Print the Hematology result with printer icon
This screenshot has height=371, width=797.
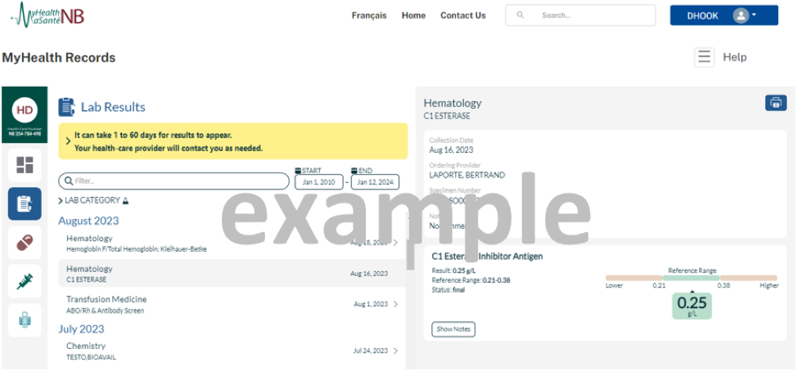(x=775, y=103)
